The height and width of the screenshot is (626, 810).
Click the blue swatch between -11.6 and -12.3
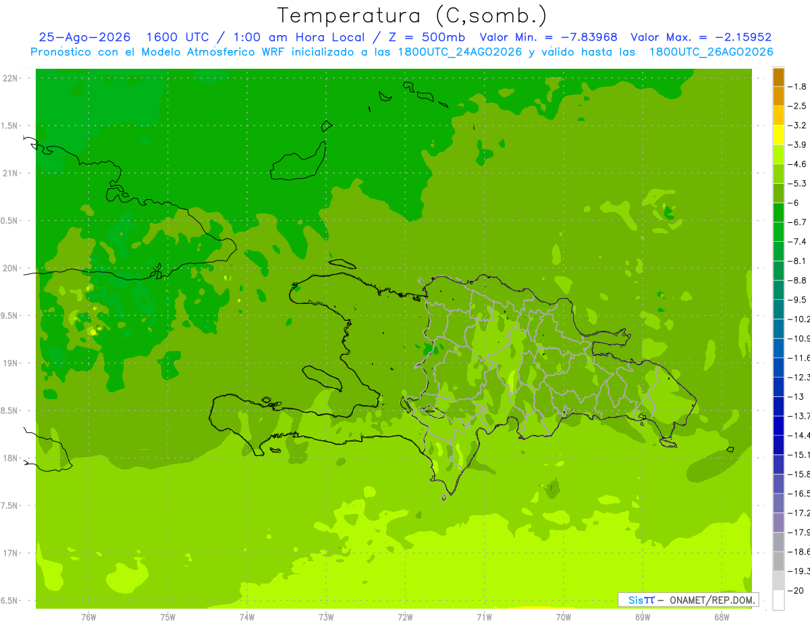pyautogui.click(x=778, y=367)
